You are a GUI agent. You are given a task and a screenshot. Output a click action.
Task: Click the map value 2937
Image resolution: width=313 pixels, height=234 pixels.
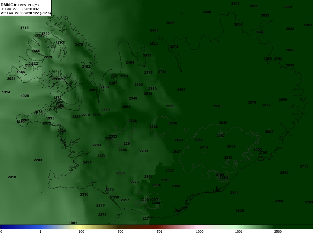170,171
